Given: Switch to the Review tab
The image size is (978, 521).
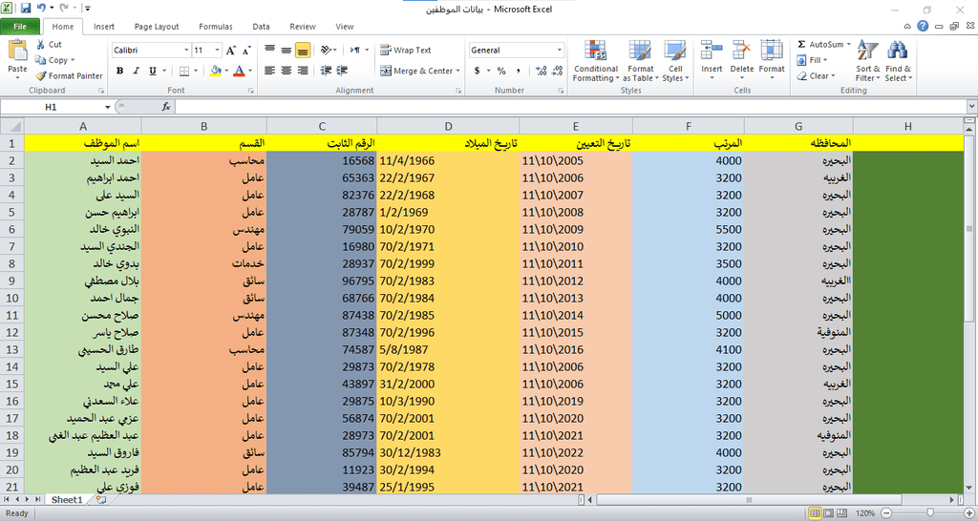Looking at the screenshot, I should tap(303, 27).
